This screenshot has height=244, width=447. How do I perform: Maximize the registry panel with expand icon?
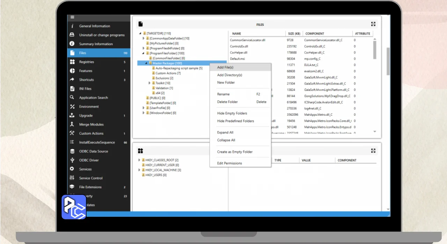(373, 151)
